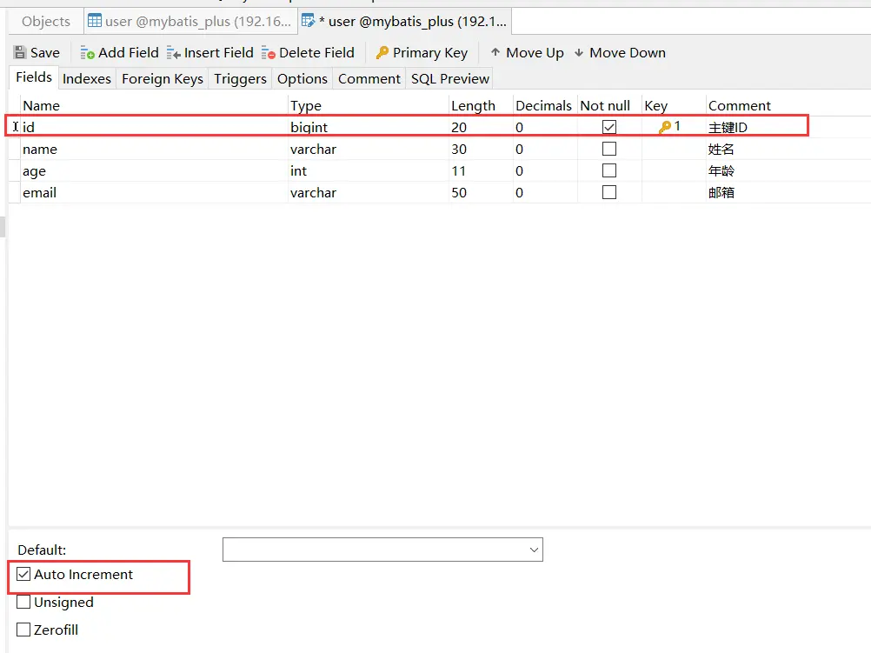This screenshot has width=871, height=653.
Task: Switch to the Indexes tab
Action: 87,79
